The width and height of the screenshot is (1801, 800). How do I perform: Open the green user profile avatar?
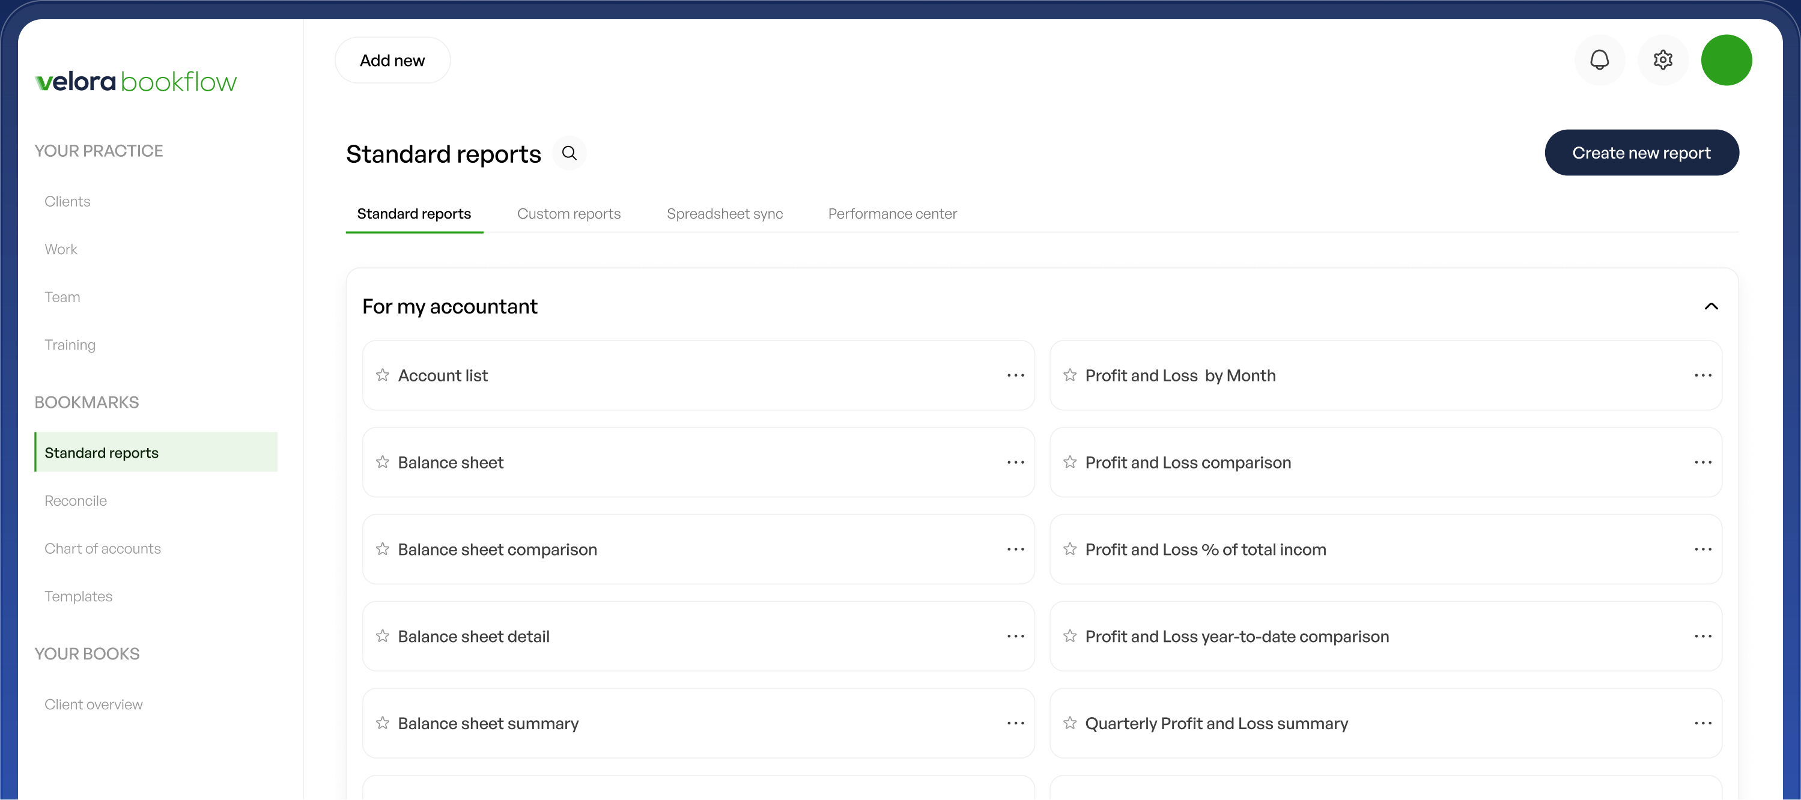(1726, 60)
